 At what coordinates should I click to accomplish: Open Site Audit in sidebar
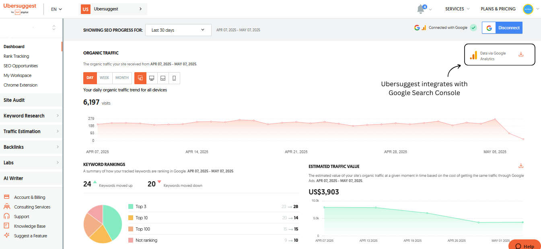[x=31, y=100]
